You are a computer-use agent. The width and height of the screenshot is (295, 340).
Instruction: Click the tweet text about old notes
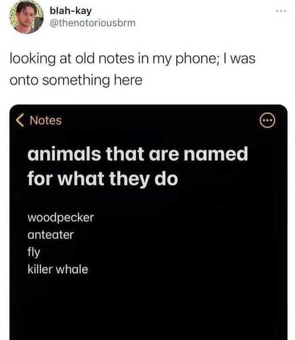coord(132,69)
